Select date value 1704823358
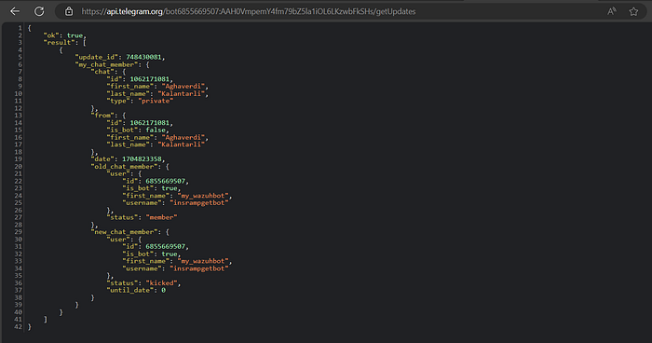The width and height of the screenshot is (652, 343). point(142,159)
